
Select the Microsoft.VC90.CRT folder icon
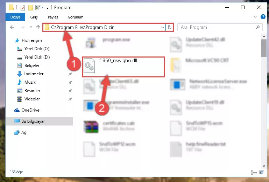pos(175,65)
